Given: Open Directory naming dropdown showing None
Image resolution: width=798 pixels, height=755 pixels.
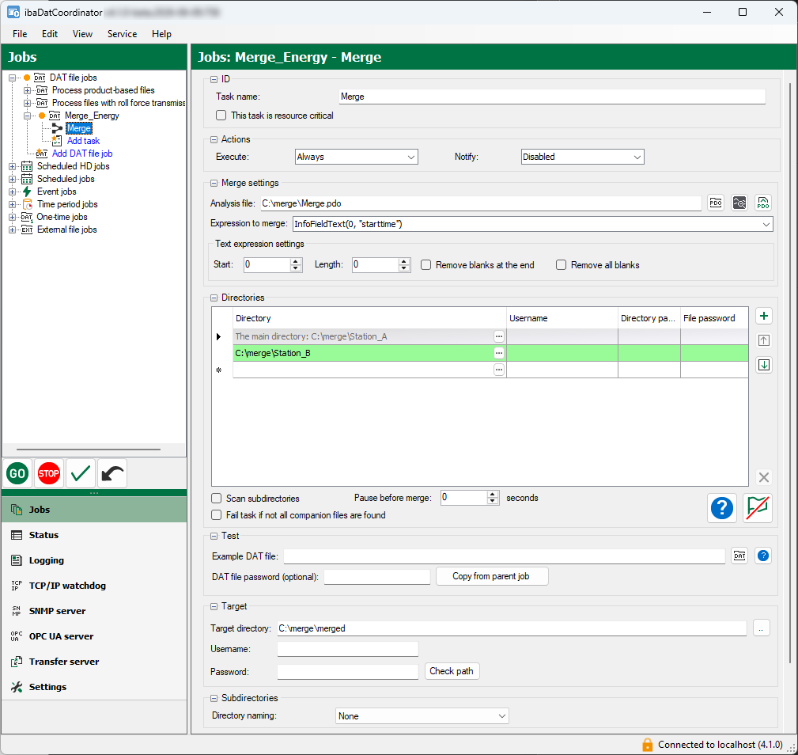Looking at the screenshot, I should (x=422, y=715).
